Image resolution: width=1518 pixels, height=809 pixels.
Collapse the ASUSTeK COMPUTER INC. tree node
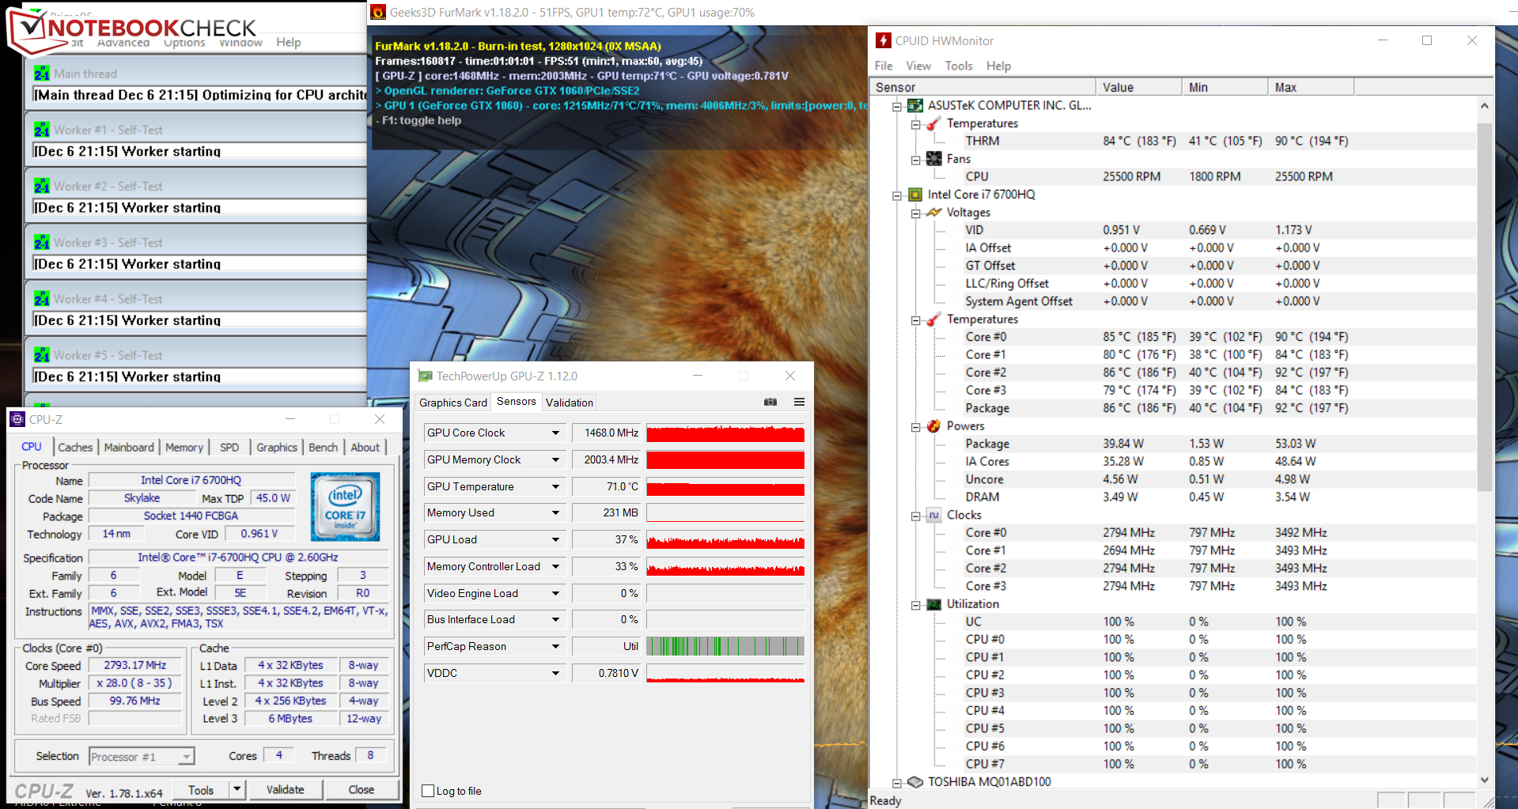click(x=897, y=106)
